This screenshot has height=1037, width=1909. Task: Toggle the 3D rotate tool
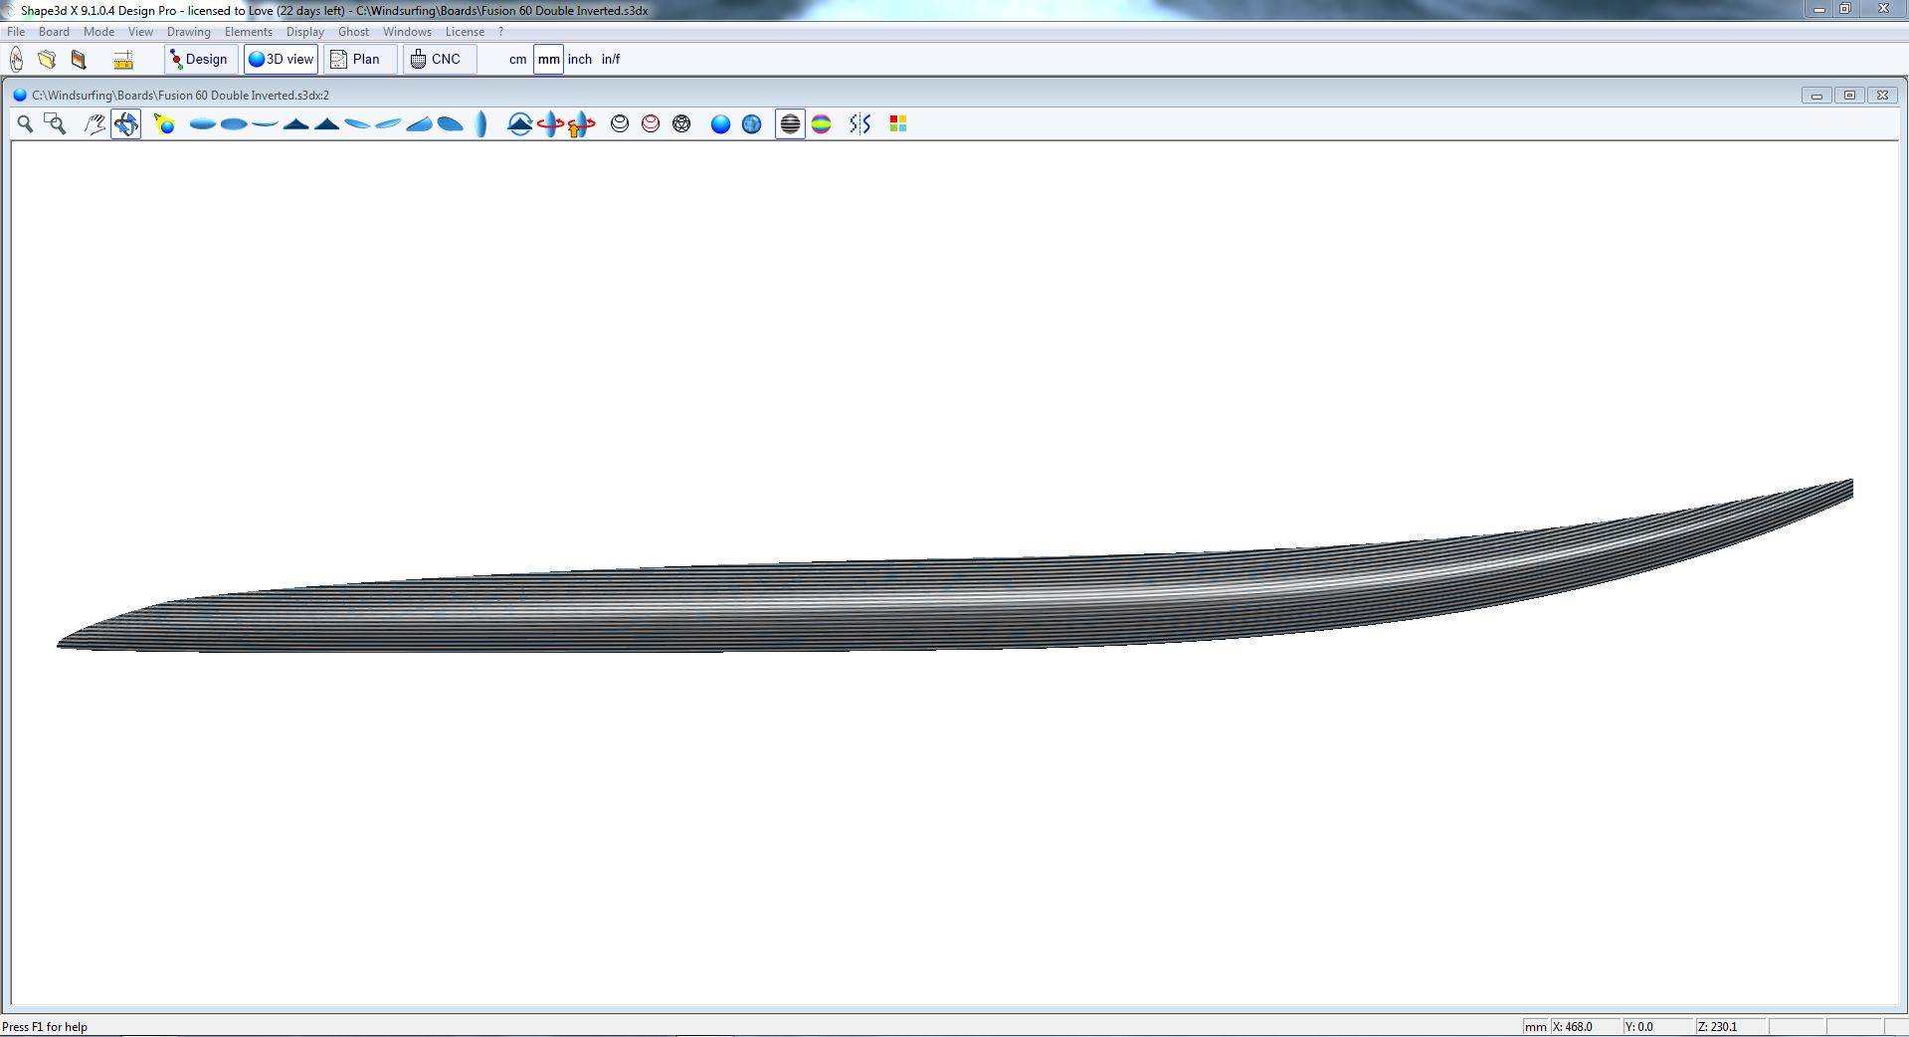point(125,123)
